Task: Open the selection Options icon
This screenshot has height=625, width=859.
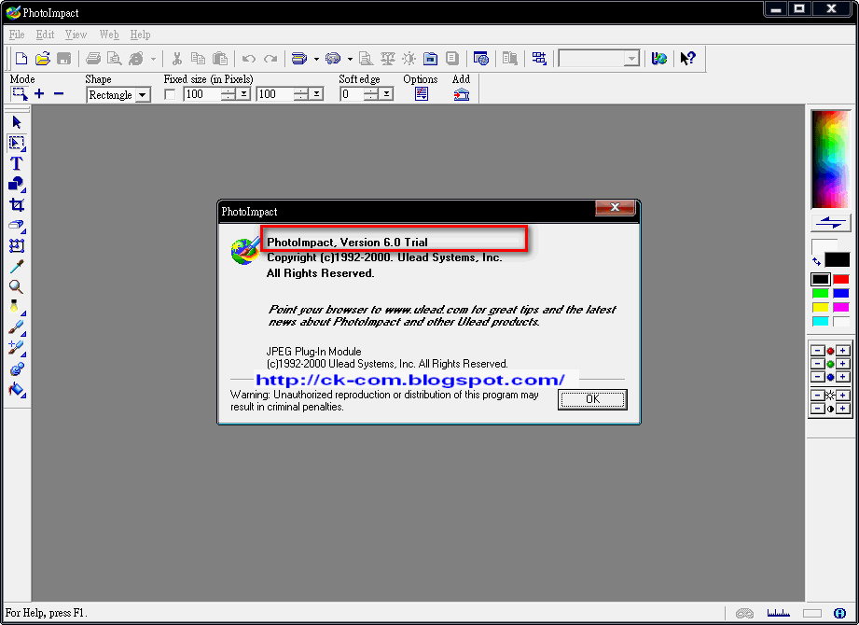Action: 422,94
